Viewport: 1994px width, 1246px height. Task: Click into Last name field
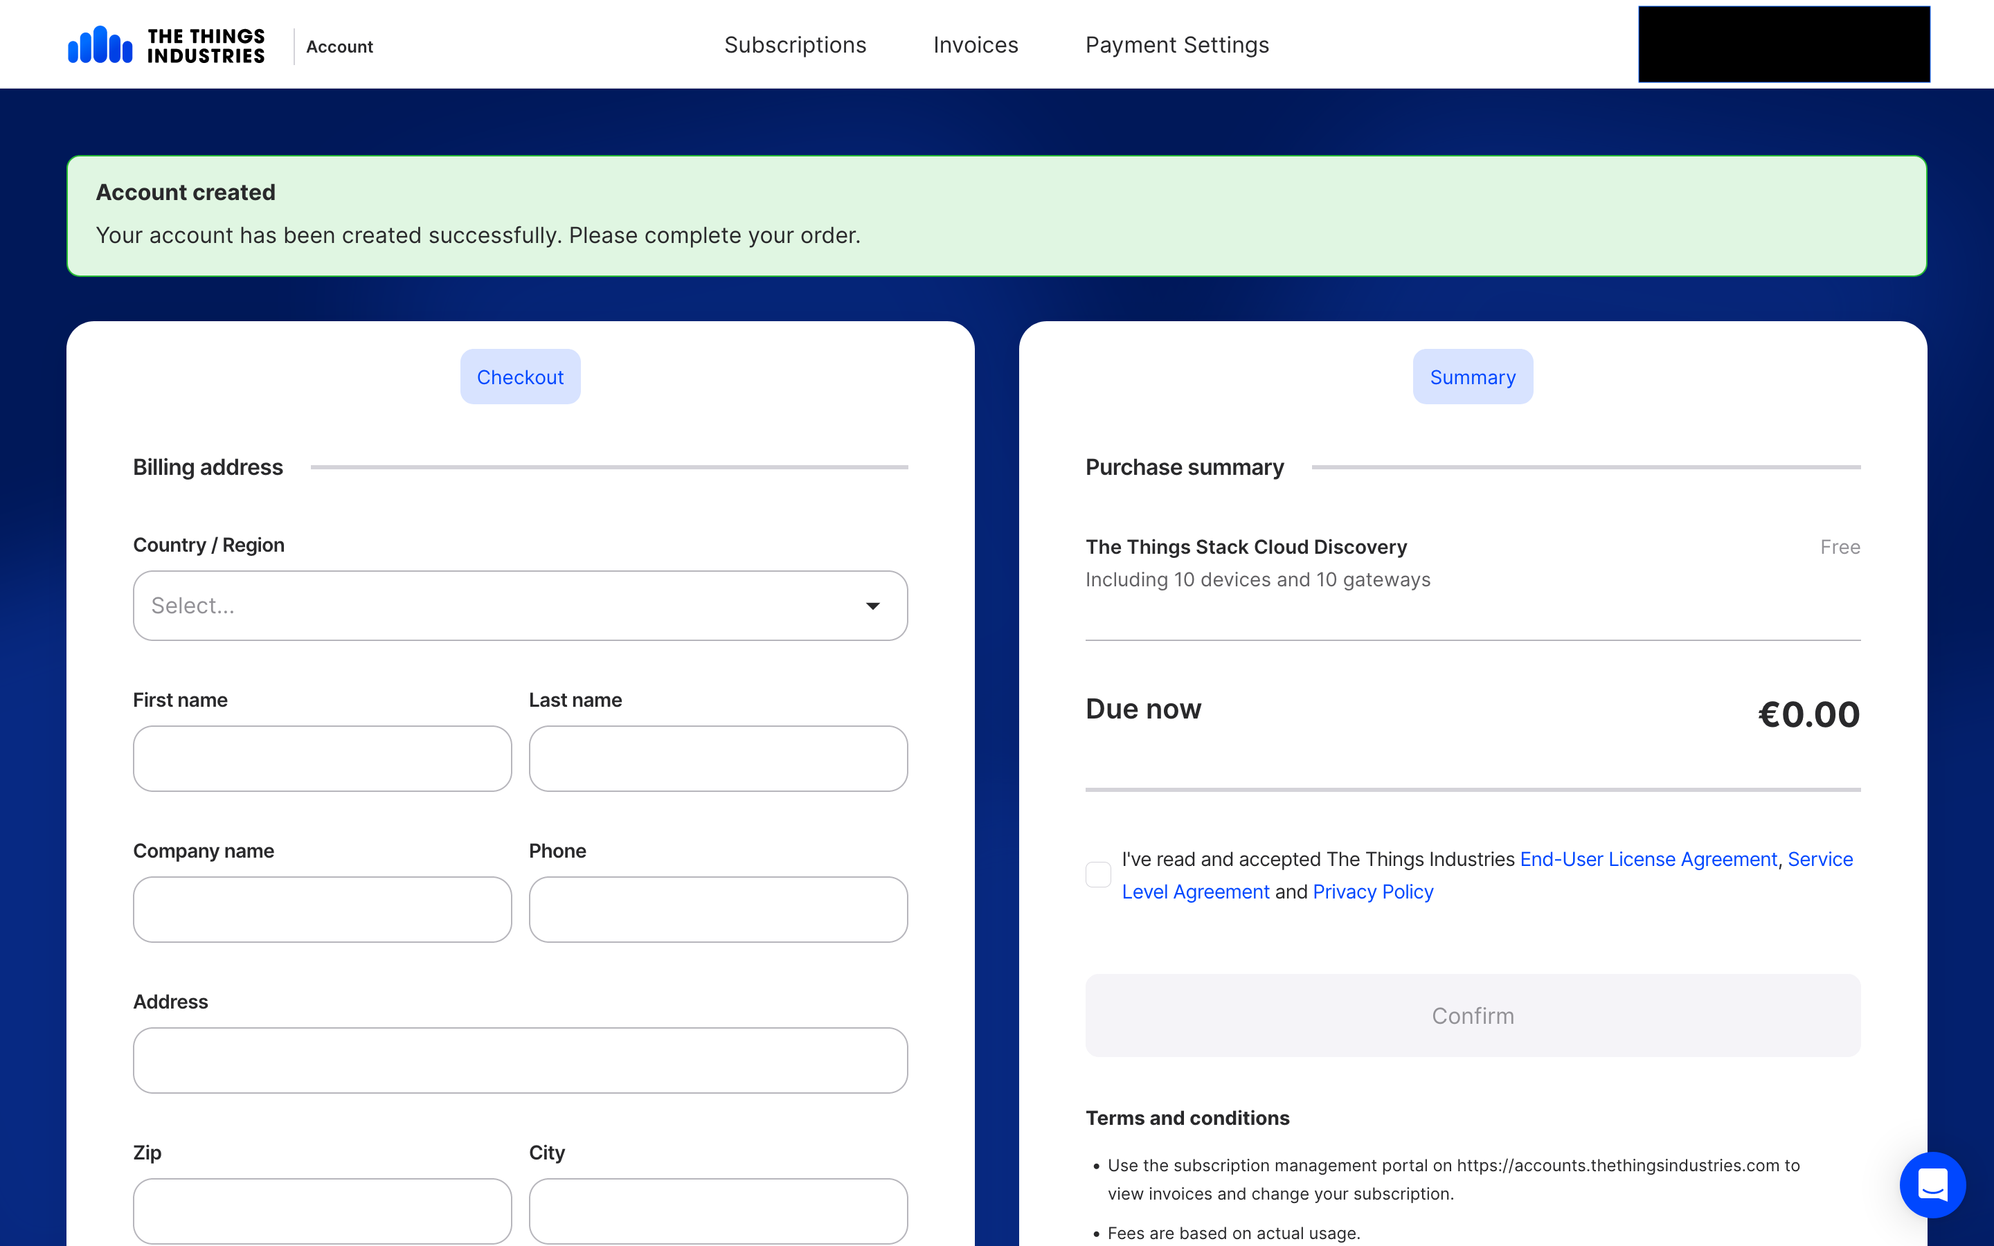point(718,758)
